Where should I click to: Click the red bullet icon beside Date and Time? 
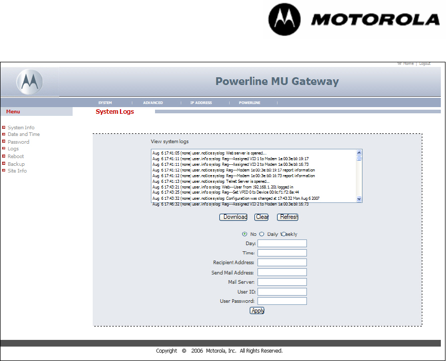click(4, 134)
